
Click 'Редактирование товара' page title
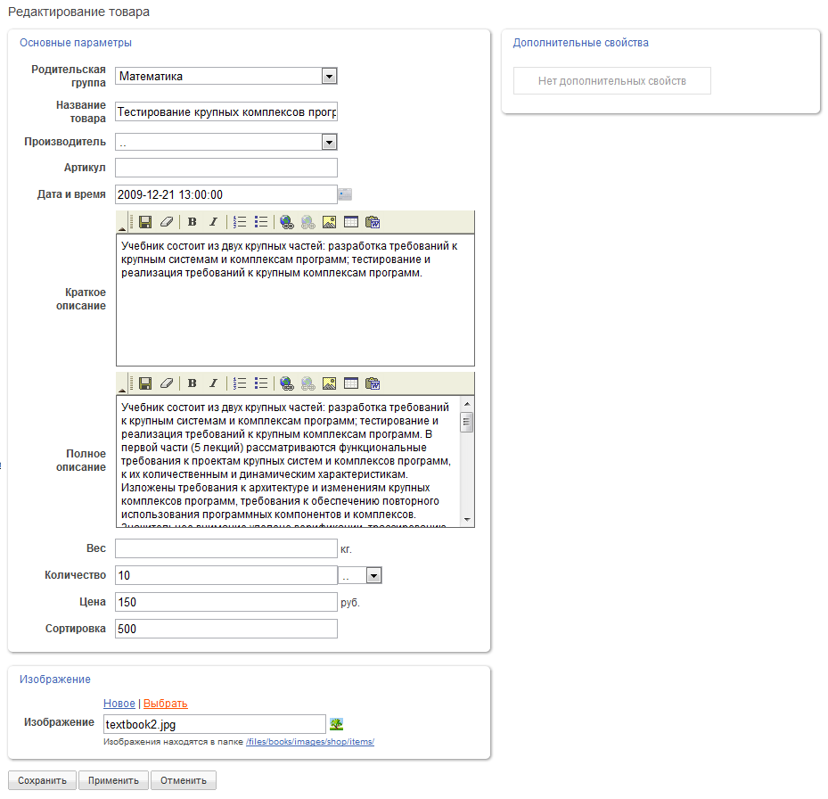pos(78,12)
